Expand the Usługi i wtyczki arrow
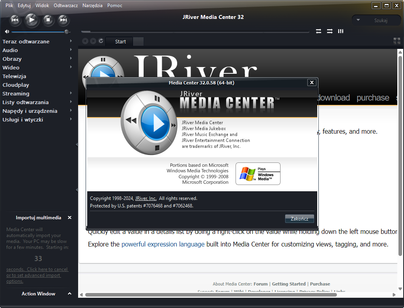This screenshot has height=308, width=404. (x=71, y=119)
